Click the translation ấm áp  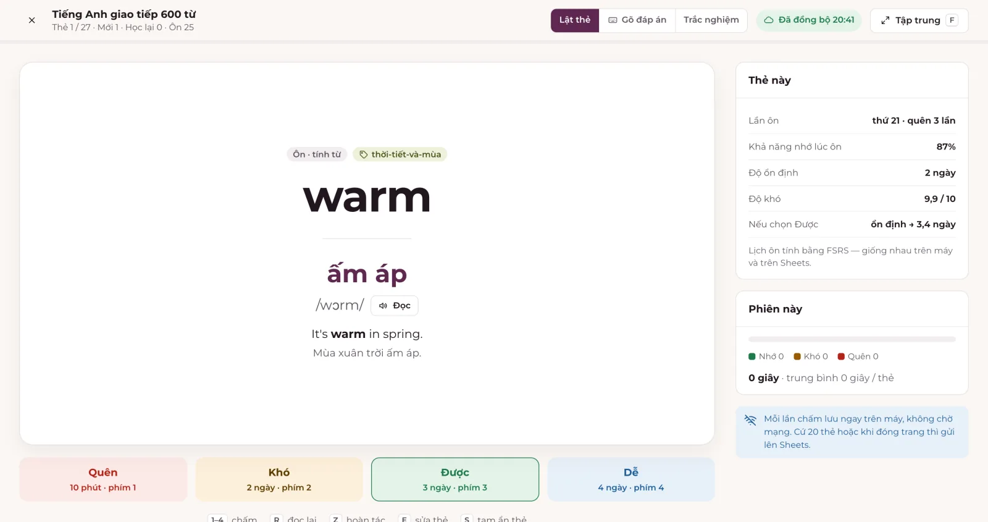367,274
